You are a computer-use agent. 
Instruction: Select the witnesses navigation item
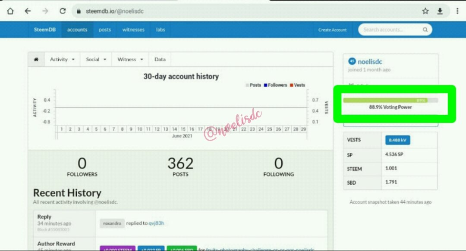click(133, 30)
